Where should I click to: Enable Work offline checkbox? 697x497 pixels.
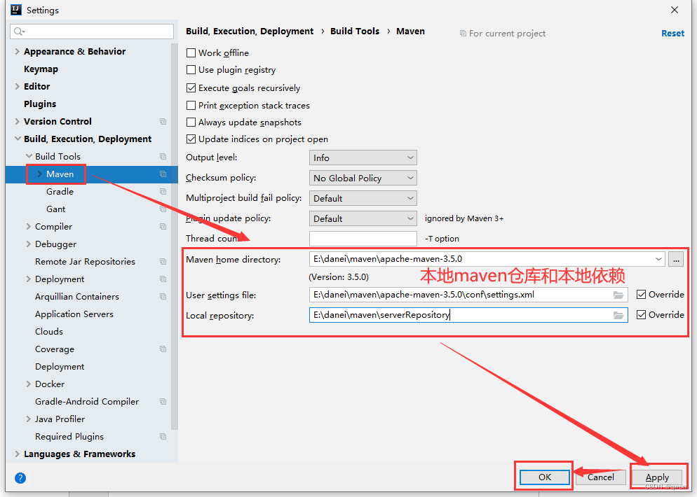pos(191,52)
